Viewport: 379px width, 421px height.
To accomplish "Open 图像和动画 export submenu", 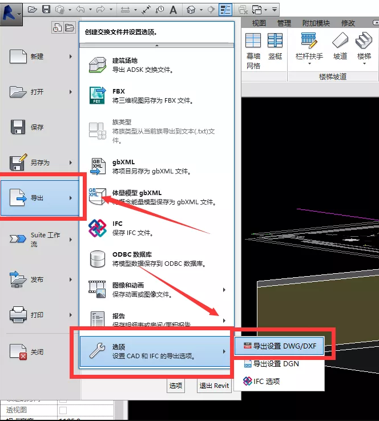I will [156, 290].
